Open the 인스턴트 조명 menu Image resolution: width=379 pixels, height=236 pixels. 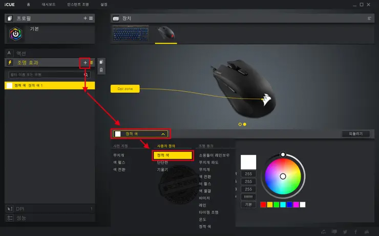coord(78,5)
